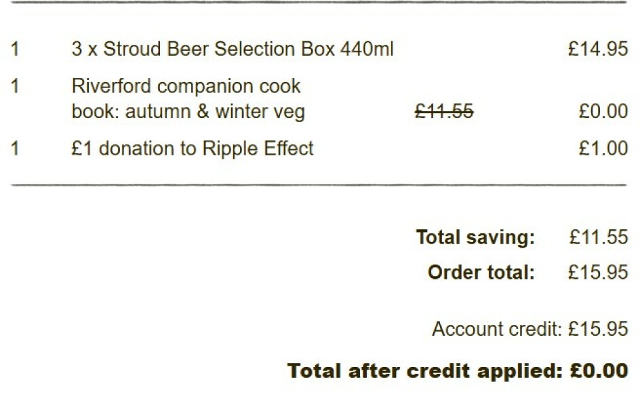This screenshot has height=407, width=640.
Task: Click the Order total label
Action: [481, 273]
